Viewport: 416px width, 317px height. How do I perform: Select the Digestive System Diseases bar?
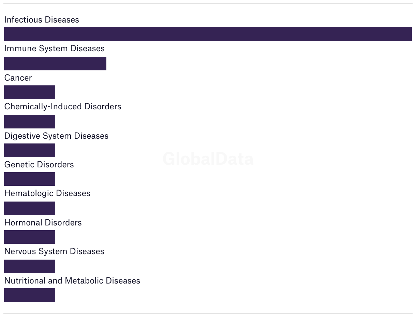[x=30, y=150]
